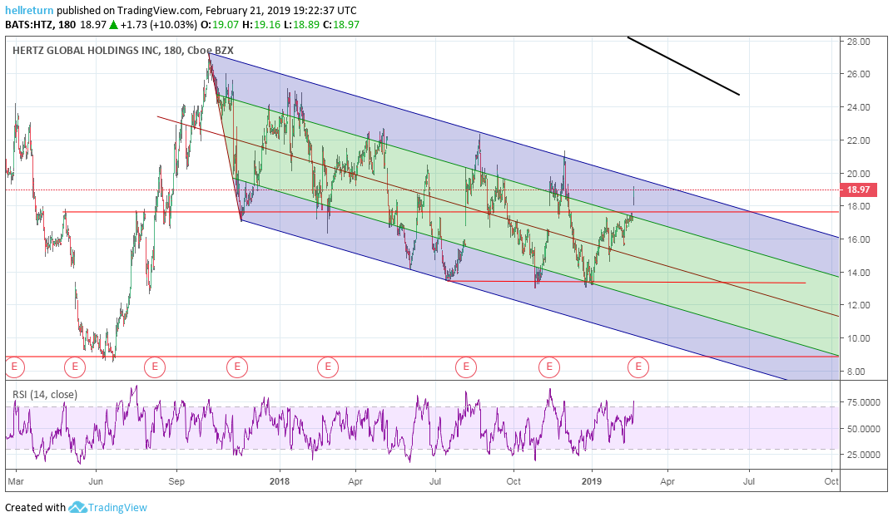The height and width of the screenshot is (522, 893).
Task: Click the 10.00 price axis label
Action: pyautogui.click(x=858, y=338)
